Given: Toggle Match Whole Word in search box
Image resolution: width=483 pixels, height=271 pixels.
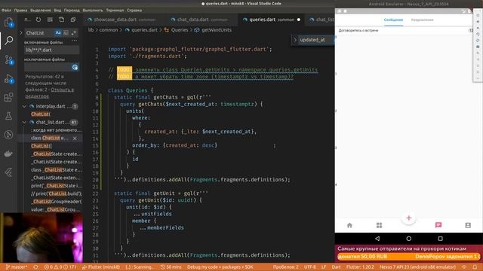Looking at the screenshot, I should (66, 32).
